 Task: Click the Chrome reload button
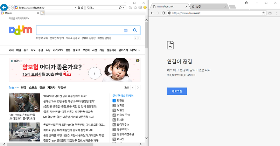pos(163,13)
